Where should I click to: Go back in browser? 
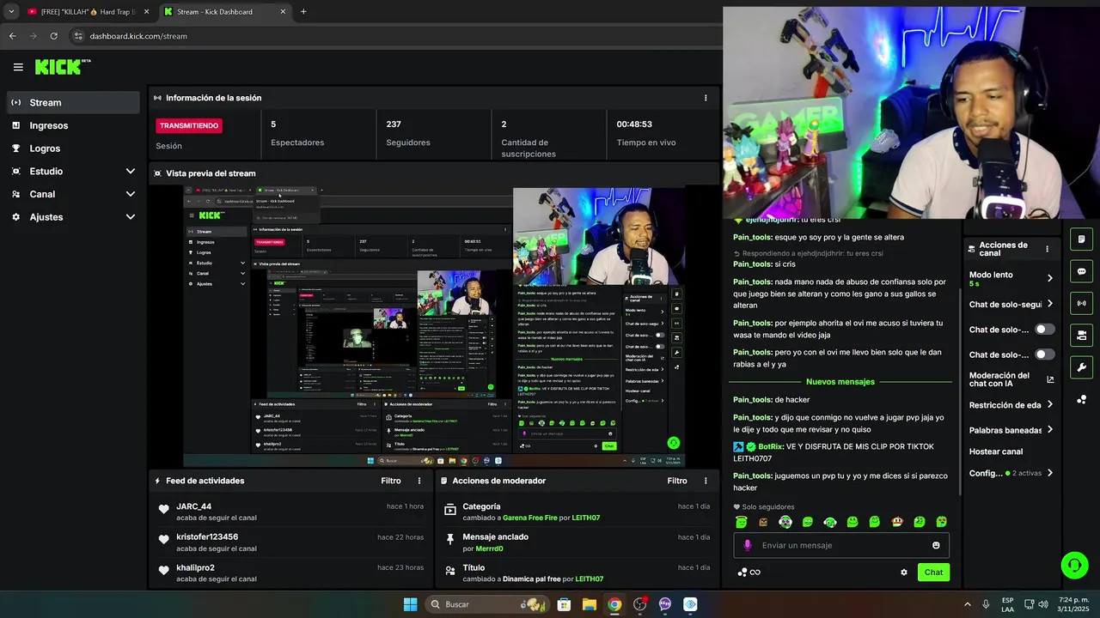pyautogui.click(x=12, y=36)
